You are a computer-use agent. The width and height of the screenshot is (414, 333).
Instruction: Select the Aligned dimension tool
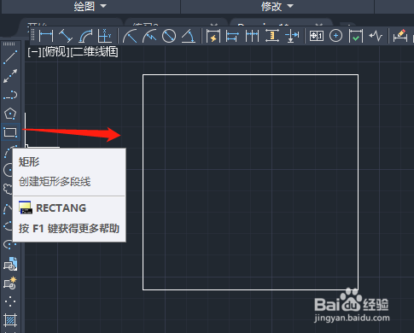(x=66, y=36)
